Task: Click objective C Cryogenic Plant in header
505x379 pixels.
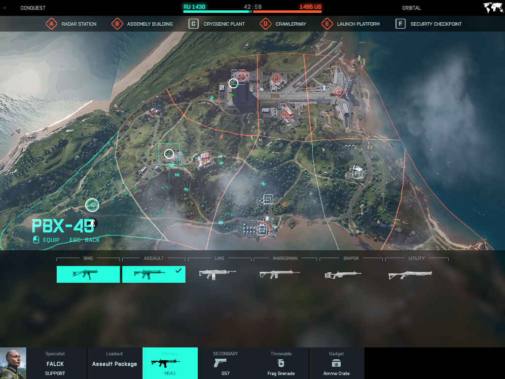Action: coord(217,24)
